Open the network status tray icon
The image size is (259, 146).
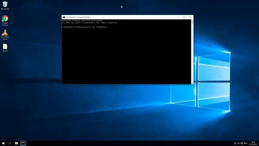coord(235,143)
